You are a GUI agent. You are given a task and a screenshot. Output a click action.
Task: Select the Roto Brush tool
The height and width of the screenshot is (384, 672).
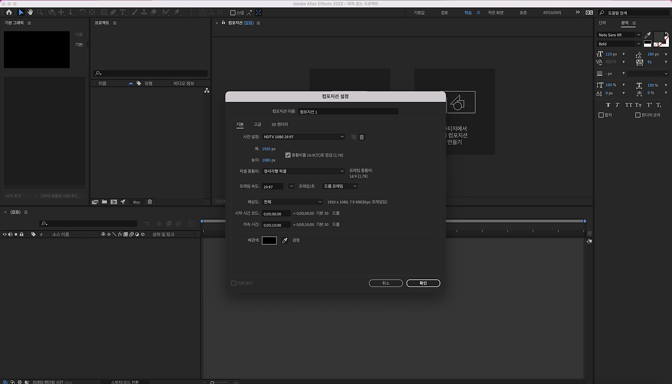point(165,12)
